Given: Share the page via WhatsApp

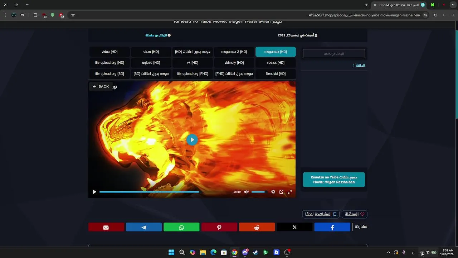Looking at the screenshot, I should [181, 227].
